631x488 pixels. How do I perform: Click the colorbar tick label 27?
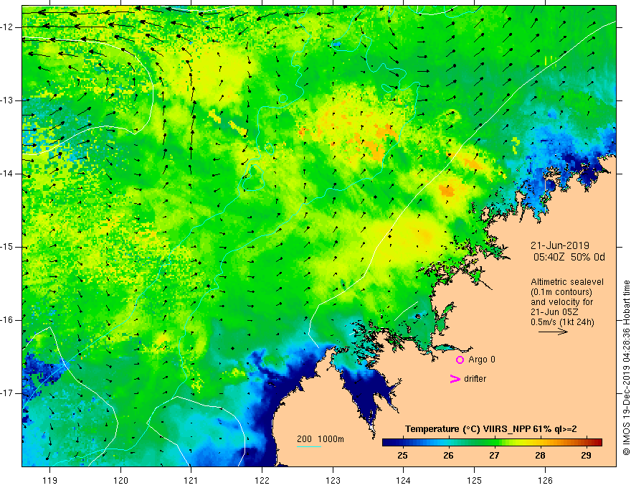[494, 456]
